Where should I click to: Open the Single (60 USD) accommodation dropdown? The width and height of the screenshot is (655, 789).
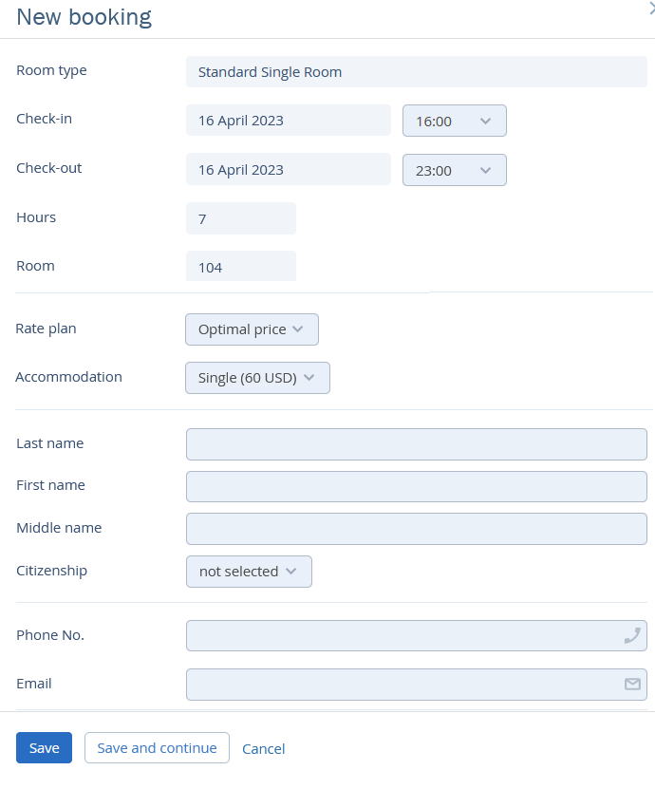(257, 378)
